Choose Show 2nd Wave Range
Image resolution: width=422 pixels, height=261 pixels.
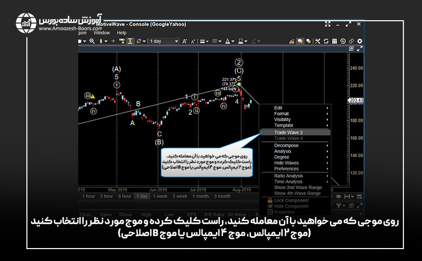click(x=295, y=187)
